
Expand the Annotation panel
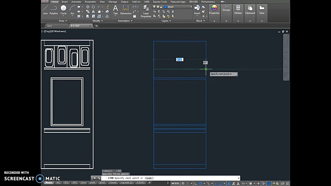(125, 21)
